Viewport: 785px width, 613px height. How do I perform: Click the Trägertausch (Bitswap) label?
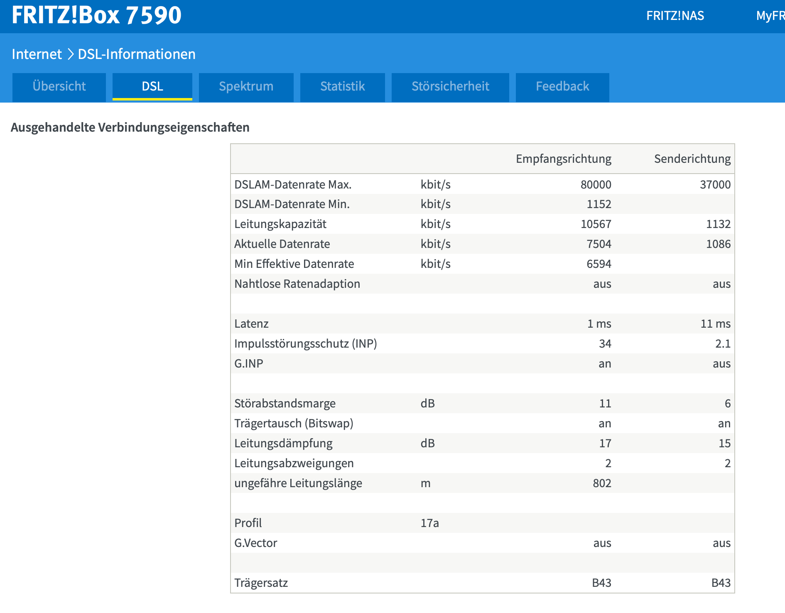click(x=294, y=424)
